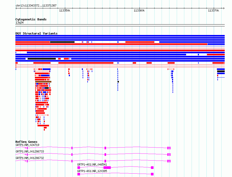Click the DGV Structural Variants track title
The height and width of the screenshot is (177, 232).
36,33
